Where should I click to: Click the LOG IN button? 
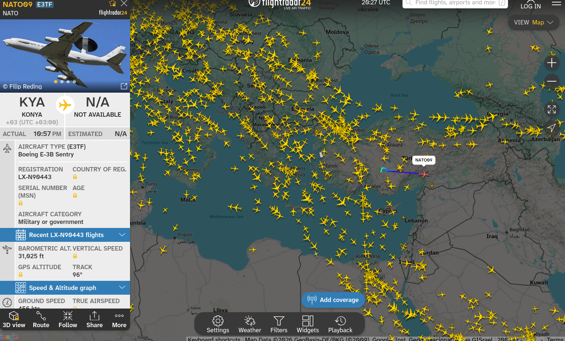tap(531, 5)
